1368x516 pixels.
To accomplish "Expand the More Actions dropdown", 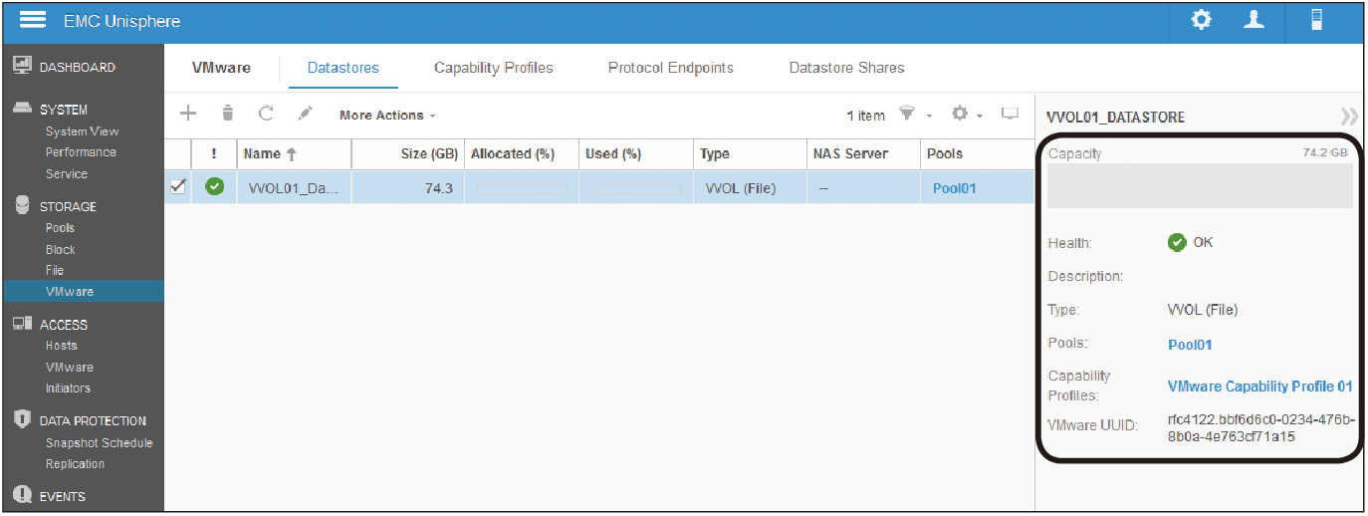I will [x=387, y=116].
